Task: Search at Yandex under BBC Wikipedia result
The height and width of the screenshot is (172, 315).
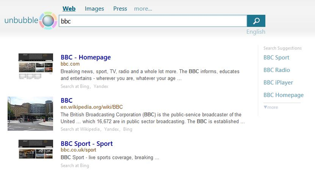Action: [x=112, y=129]
